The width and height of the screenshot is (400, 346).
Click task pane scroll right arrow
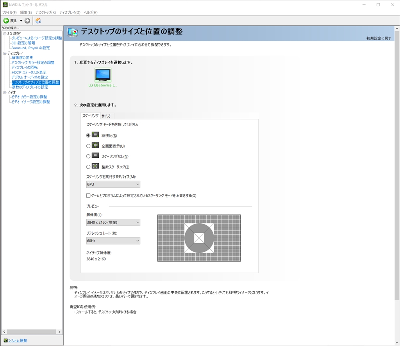59,332
